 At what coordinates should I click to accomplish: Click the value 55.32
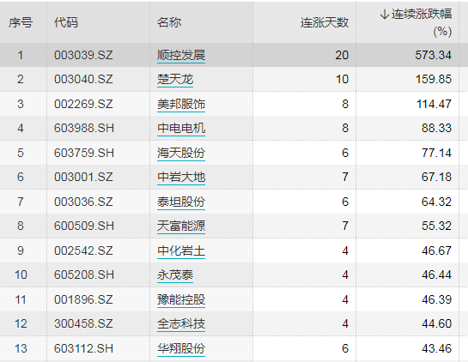[x=437, y=226]
